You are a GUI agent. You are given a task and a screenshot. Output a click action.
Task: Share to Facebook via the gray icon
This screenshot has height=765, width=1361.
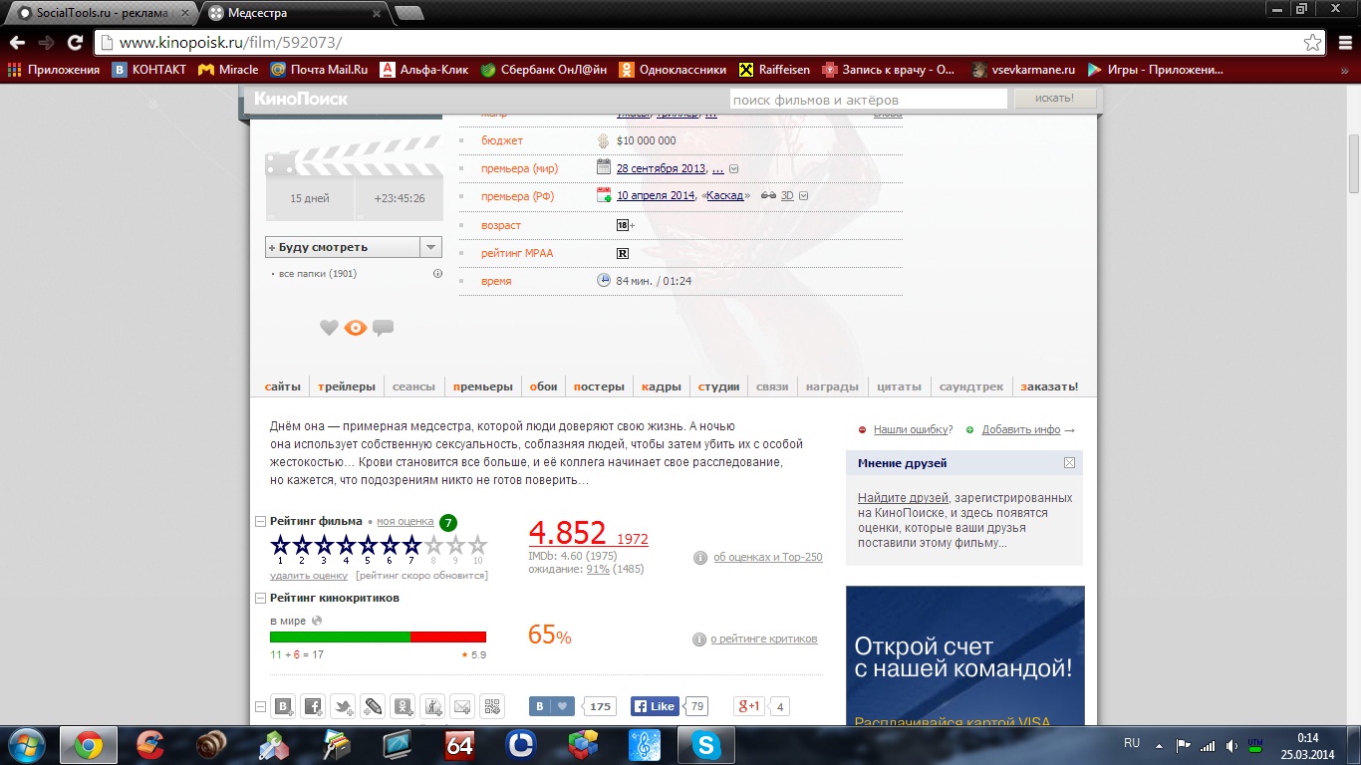pyautogui.click(x=313, y=706)
